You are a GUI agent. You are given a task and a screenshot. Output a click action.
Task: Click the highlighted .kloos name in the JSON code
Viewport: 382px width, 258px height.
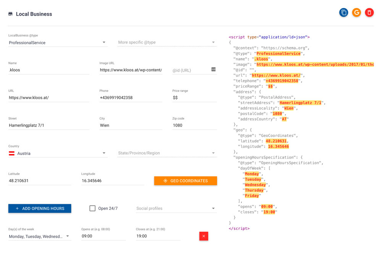[x=261, y=59]
